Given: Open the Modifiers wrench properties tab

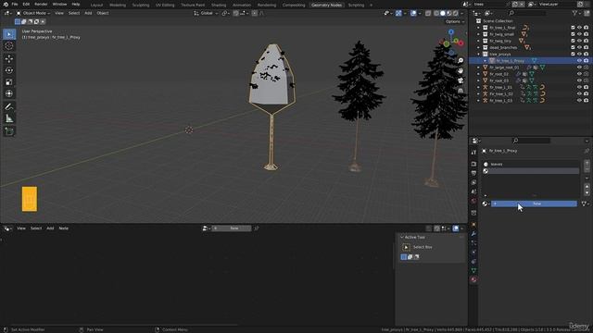Looking at the screenshot, I should [473, 234].
